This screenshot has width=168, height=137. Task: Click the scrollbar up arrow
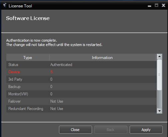[159, 56]
